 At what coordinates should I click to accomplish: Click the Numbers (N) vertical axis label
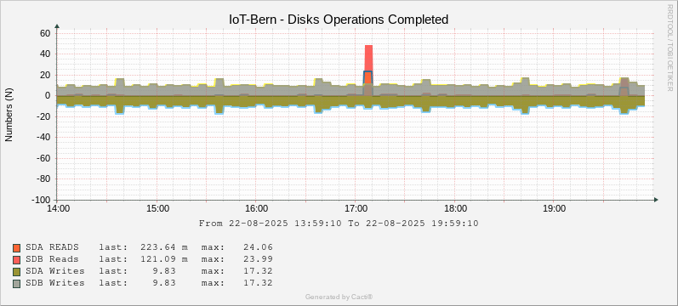[9, 116]
